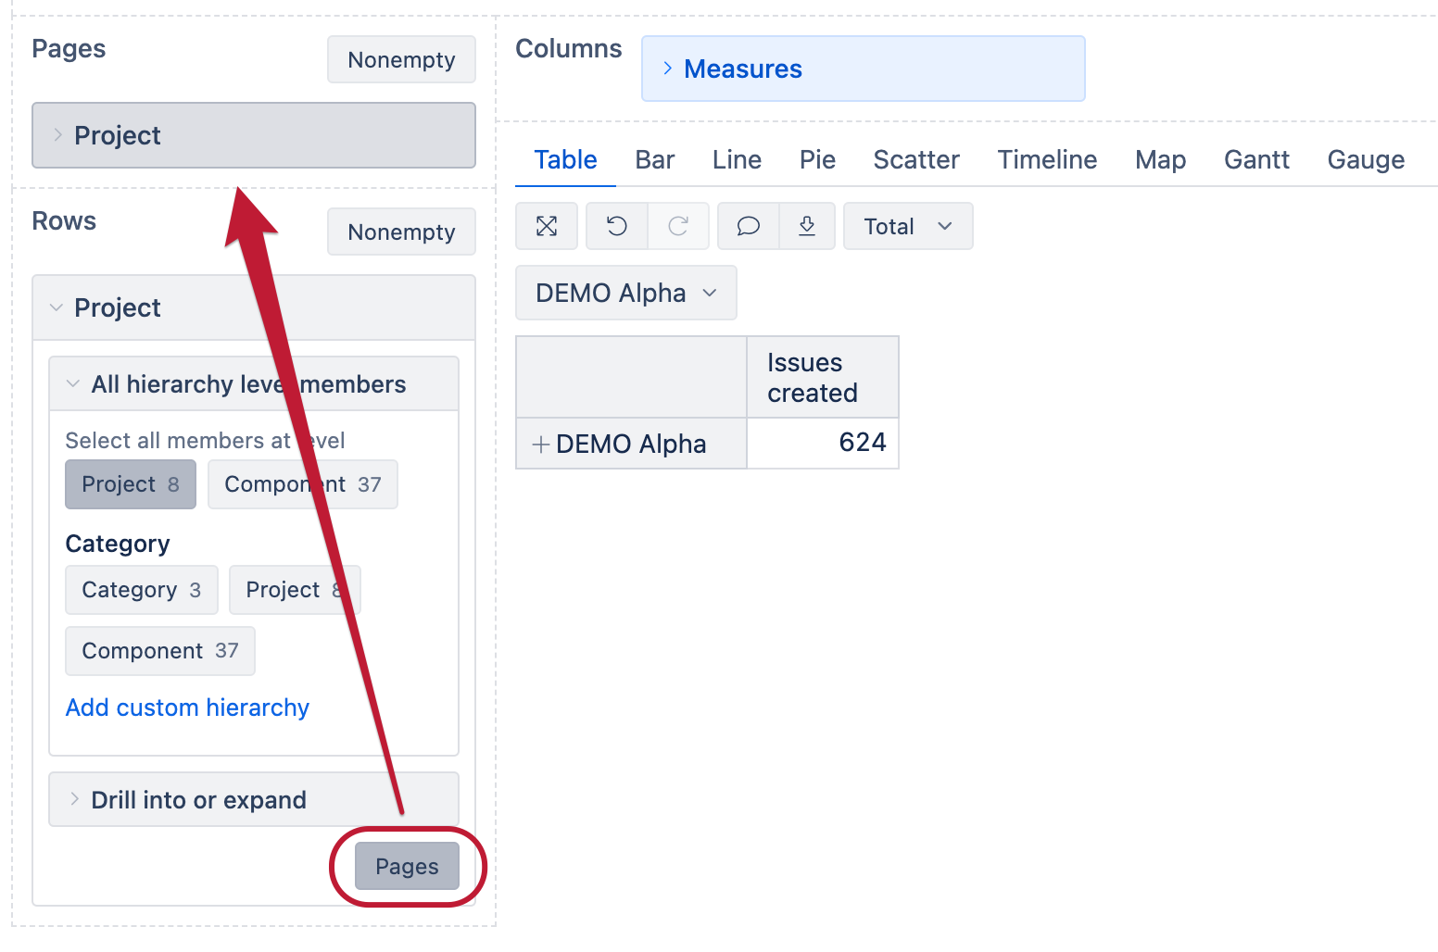Viewport: 1438px width, 952px height.
Task: Click Add custom hierarchy link
Action: [x=187, y=708]
